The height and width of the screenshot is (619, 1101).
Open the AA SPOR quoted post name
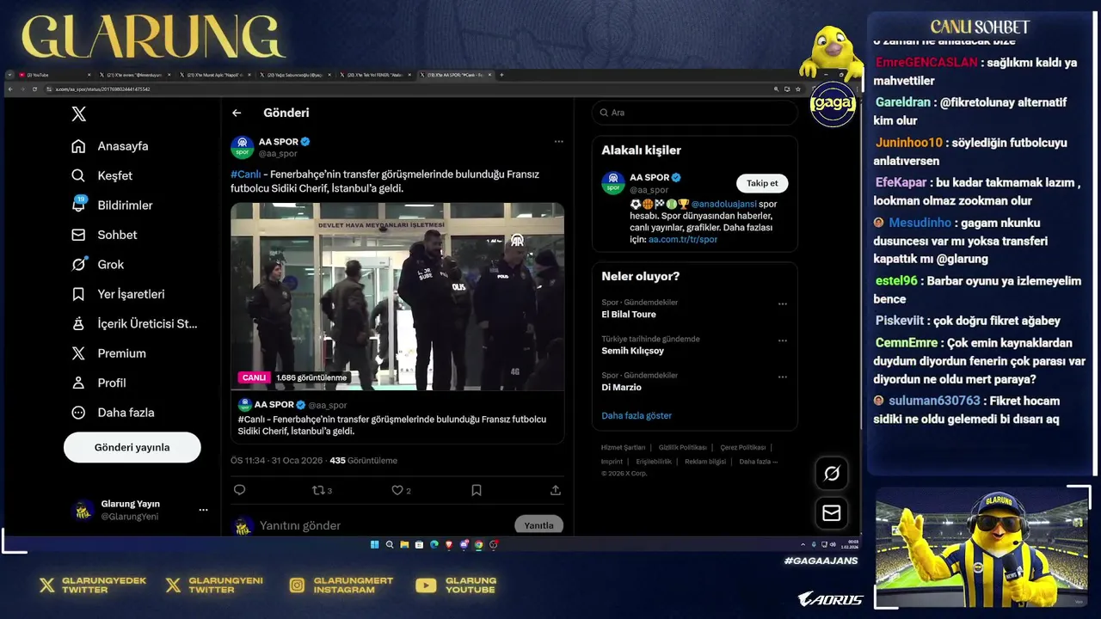click(274, 405)
